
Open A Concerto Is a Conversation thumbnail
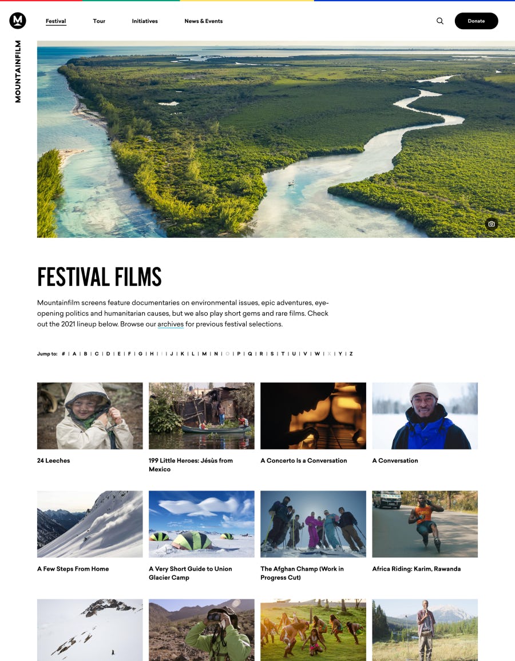tap(314, 416)
